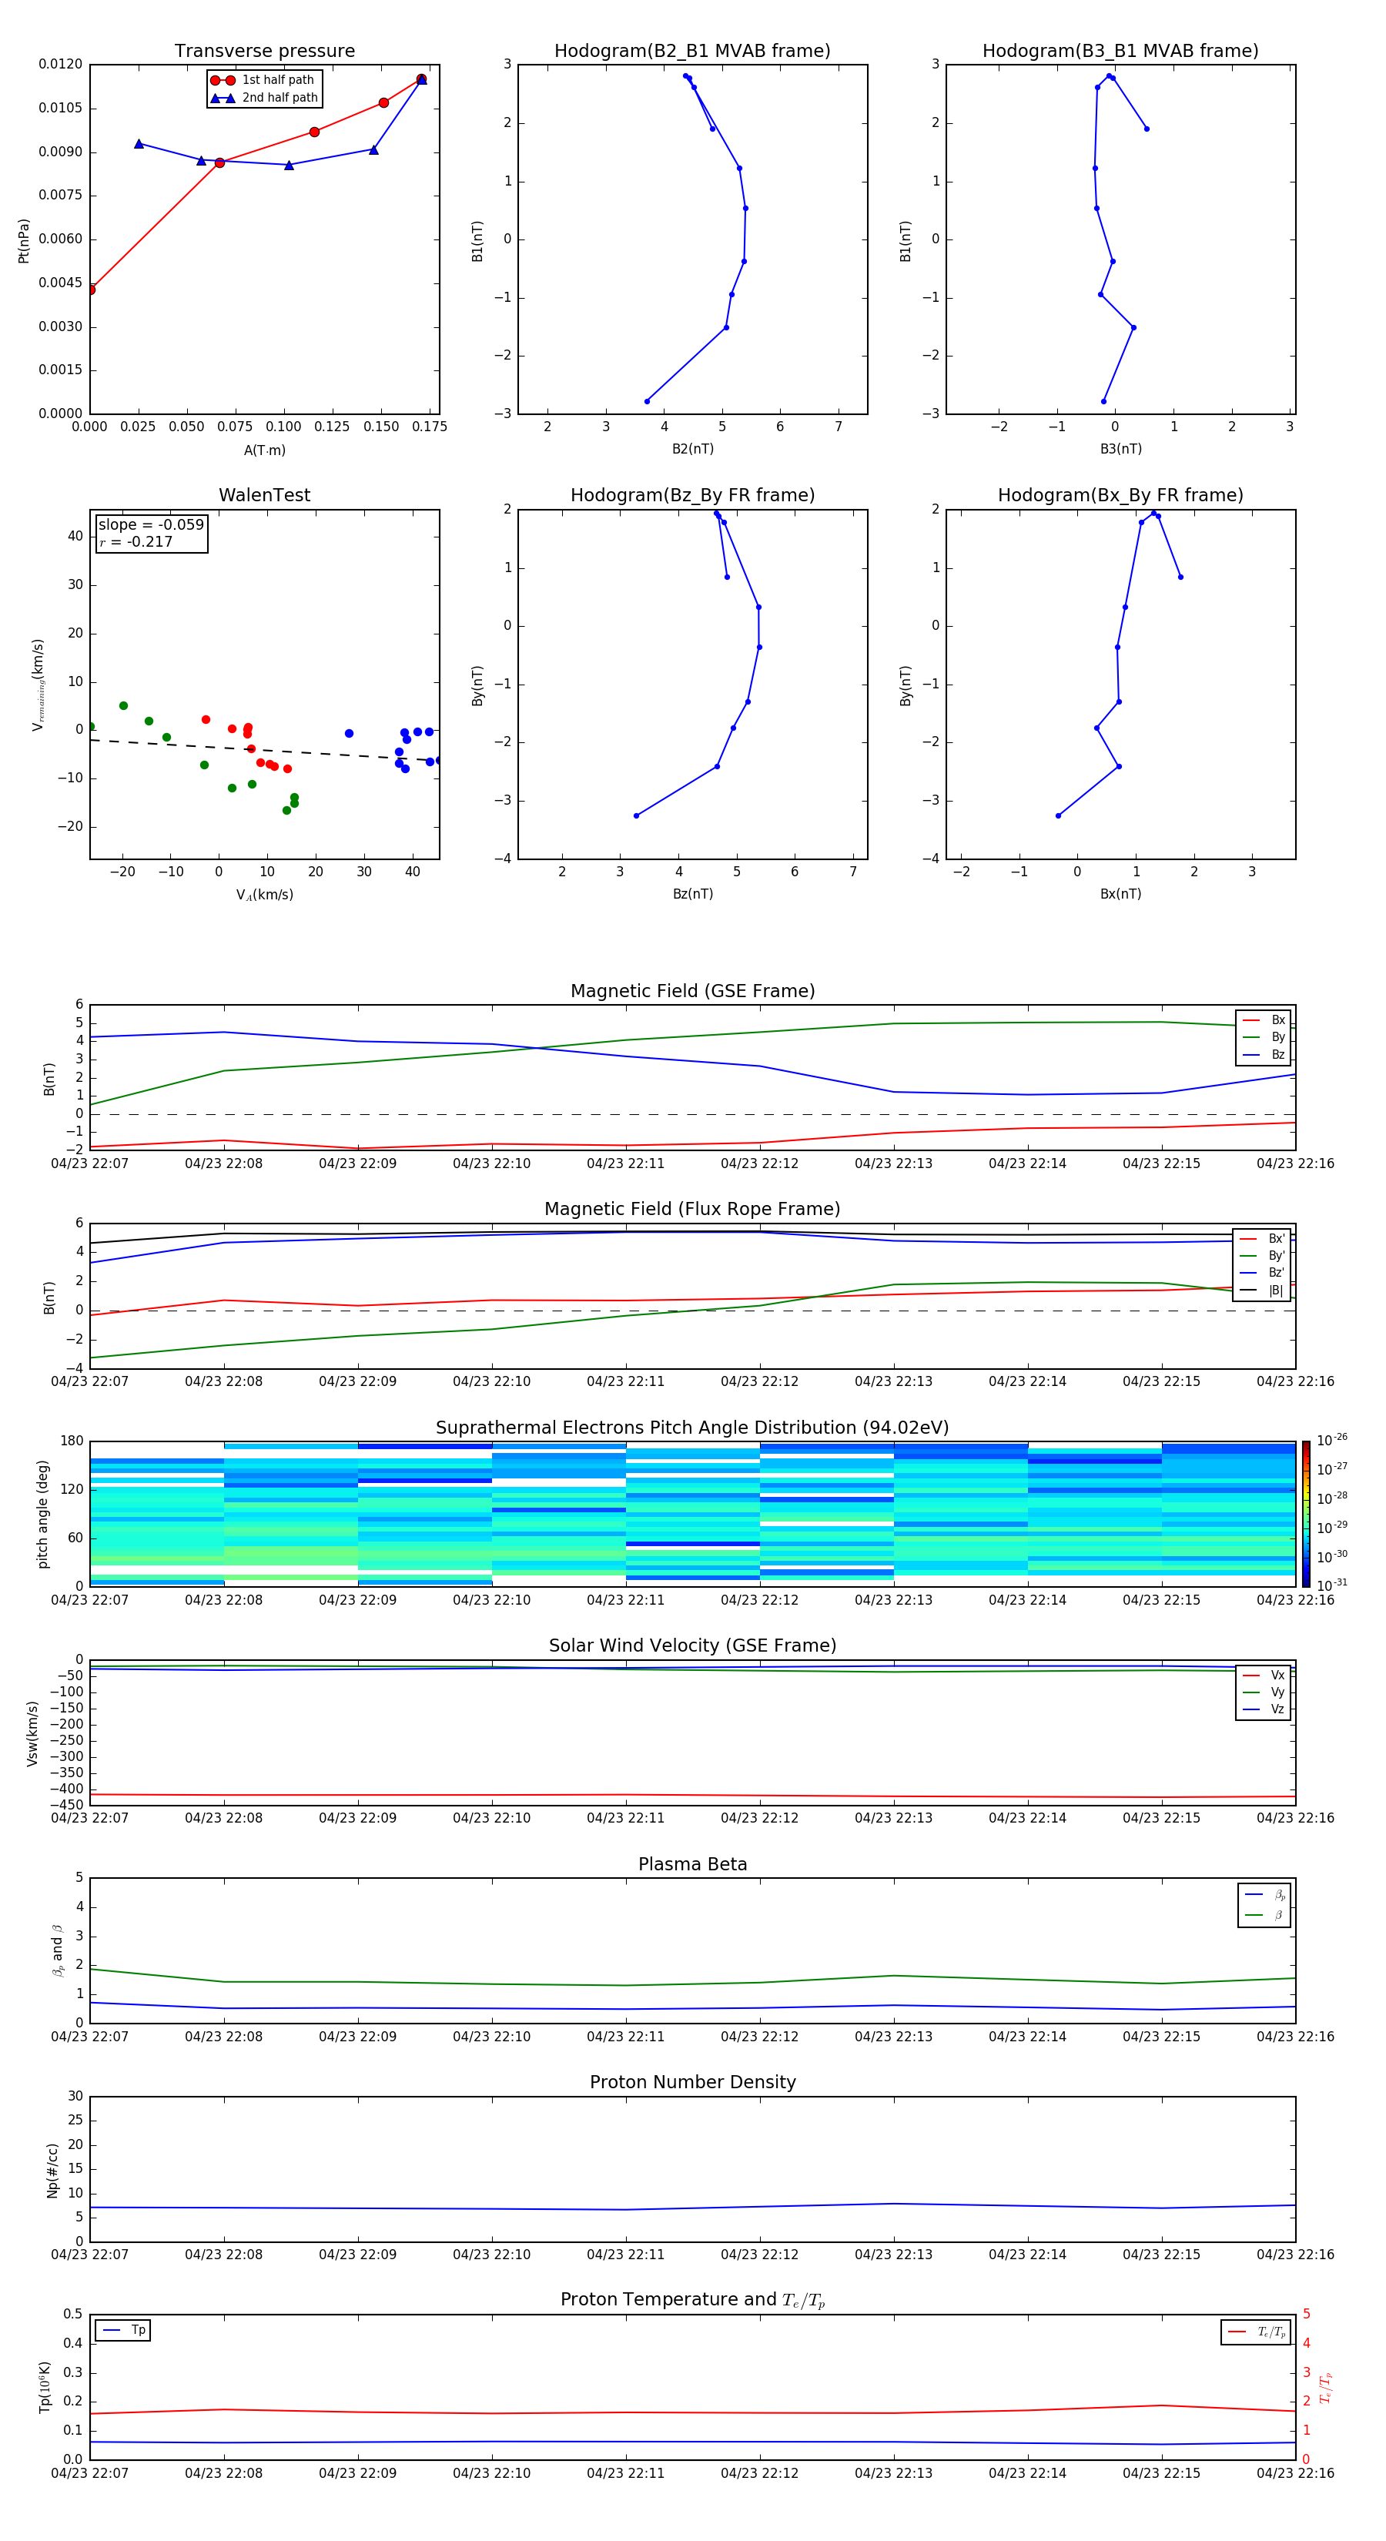Image resolution: width=1386 pixels, height=2541 pixels.
Task: Click the '2nd half path' legend entry
Action: click(x=264, y=98)
